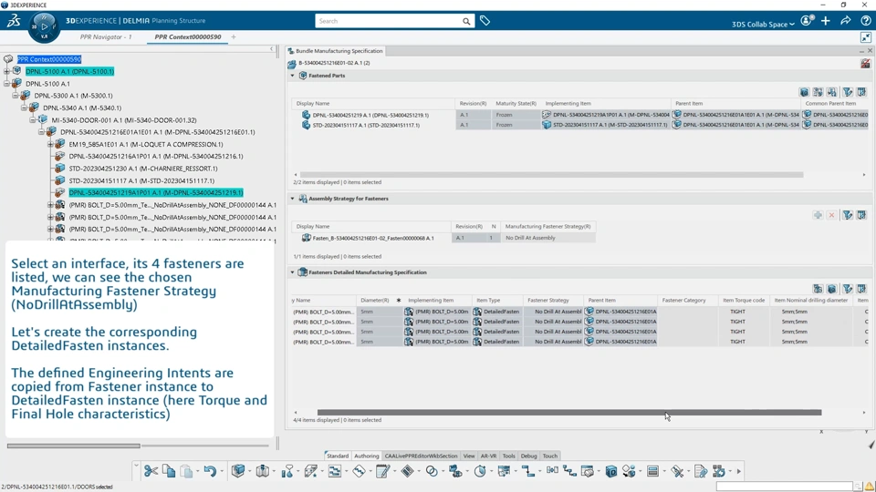The image size is (876, 492).
Task: Select the highlighted DPNL-534004251219A1P01 A.1 tree item
Action: click(x=156, y=192)
